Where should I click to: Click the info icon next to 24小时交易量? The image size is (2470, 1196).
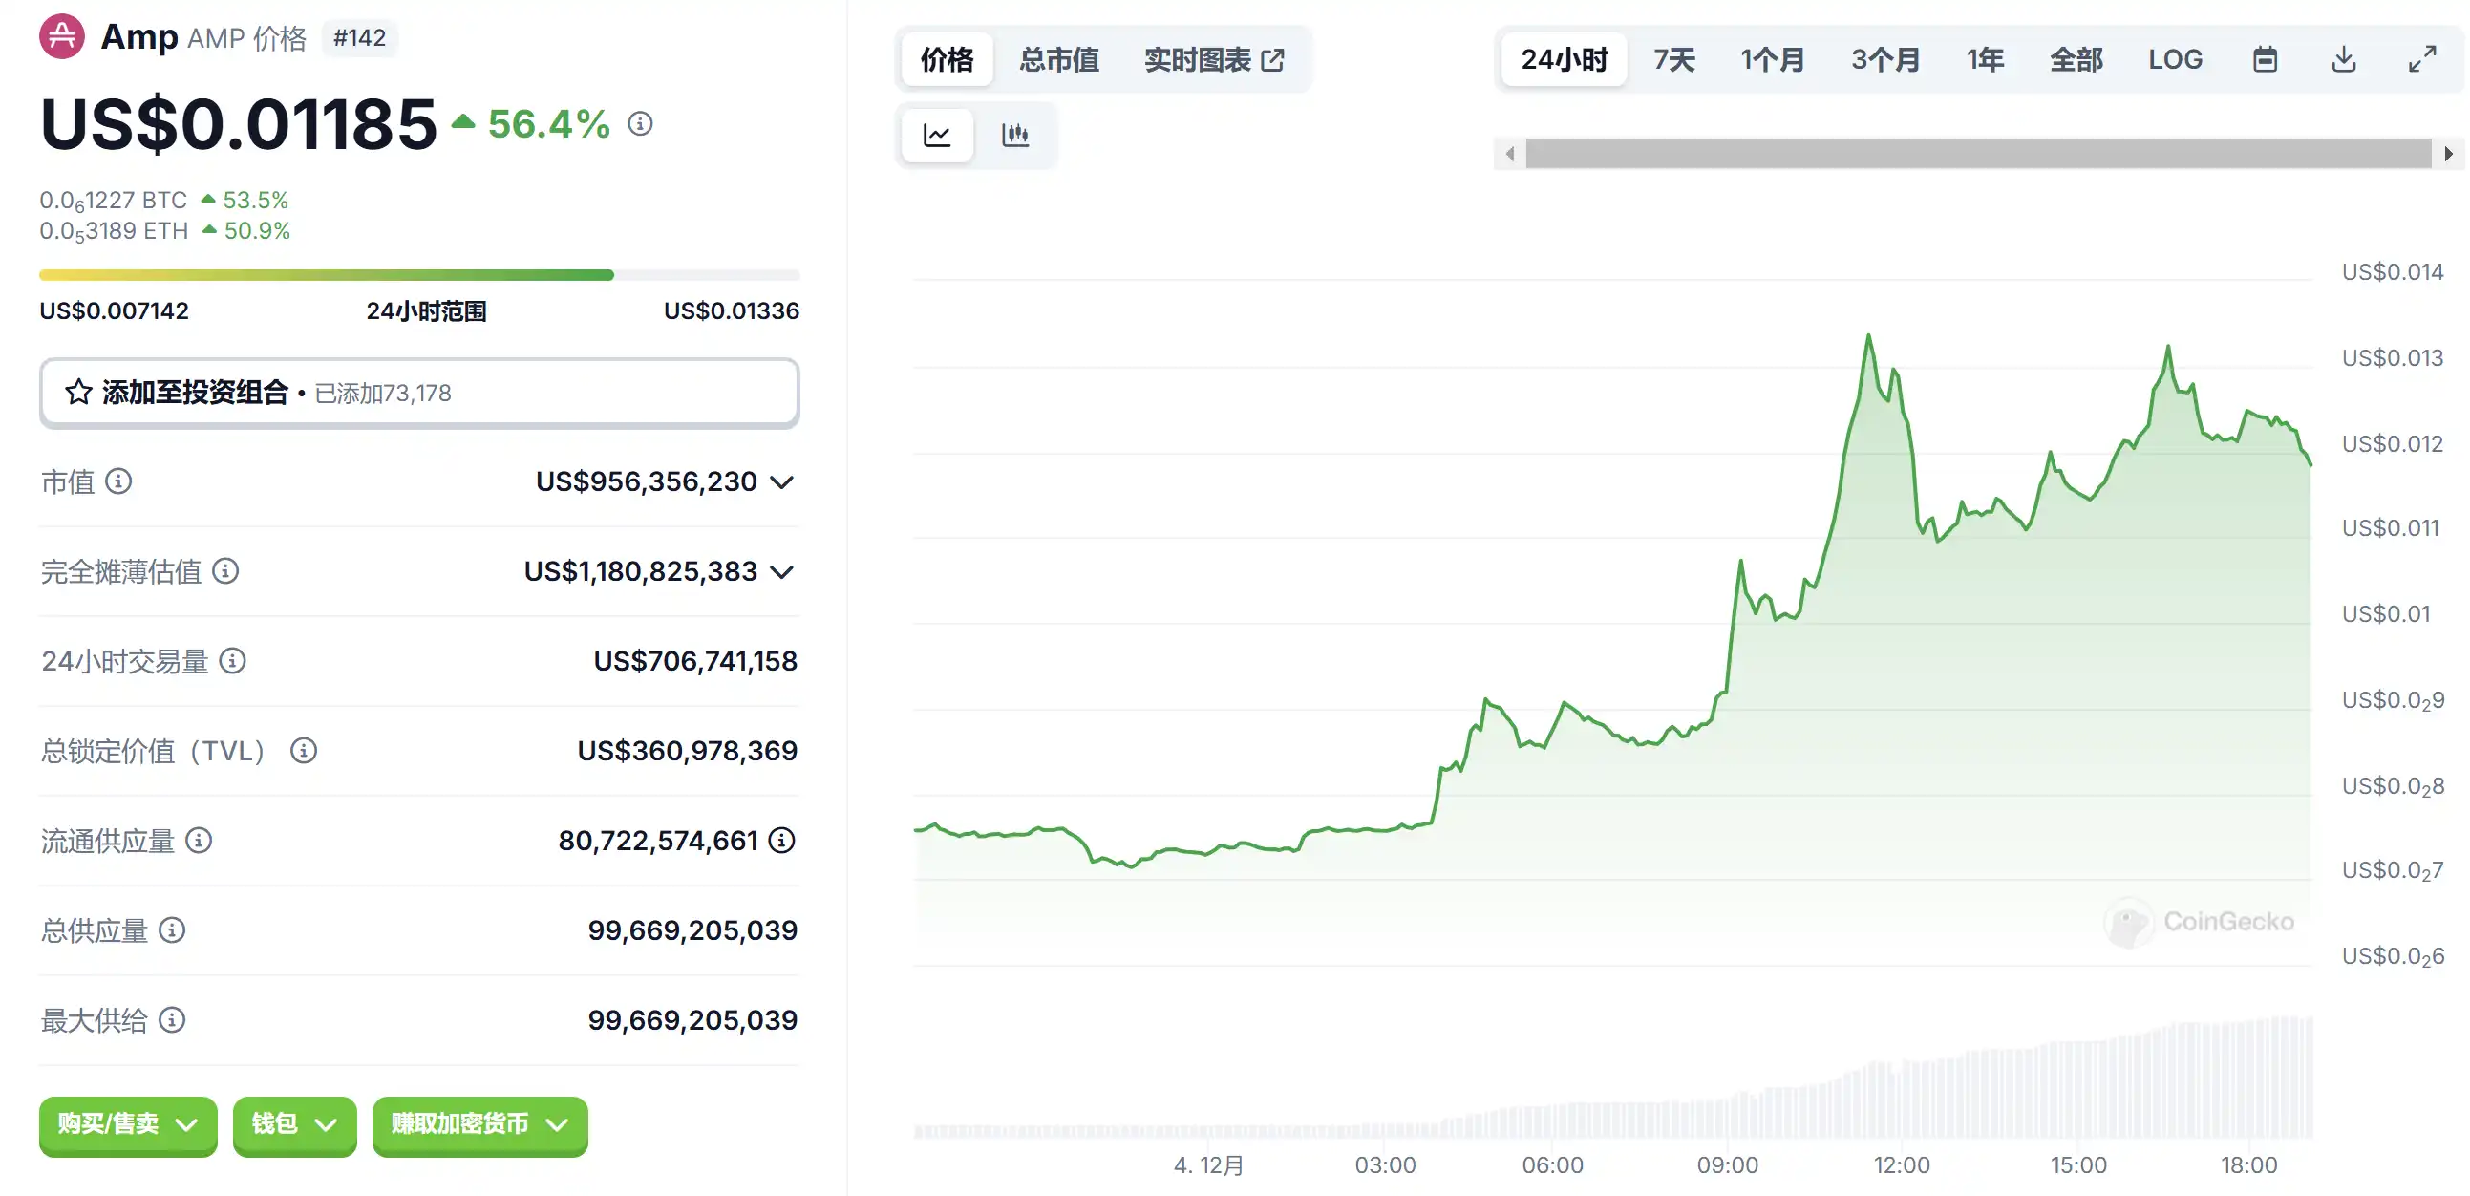click(232, 661)
